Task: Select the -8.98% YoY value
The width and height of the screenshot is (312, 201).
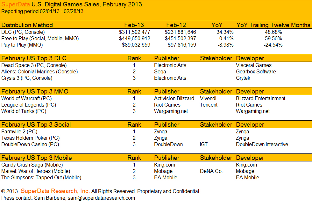Action: (x=226, y=45)
